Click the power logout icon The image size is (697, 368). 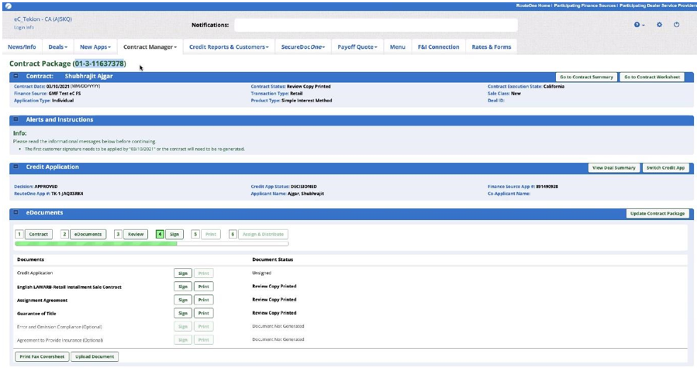pos(677,25)
